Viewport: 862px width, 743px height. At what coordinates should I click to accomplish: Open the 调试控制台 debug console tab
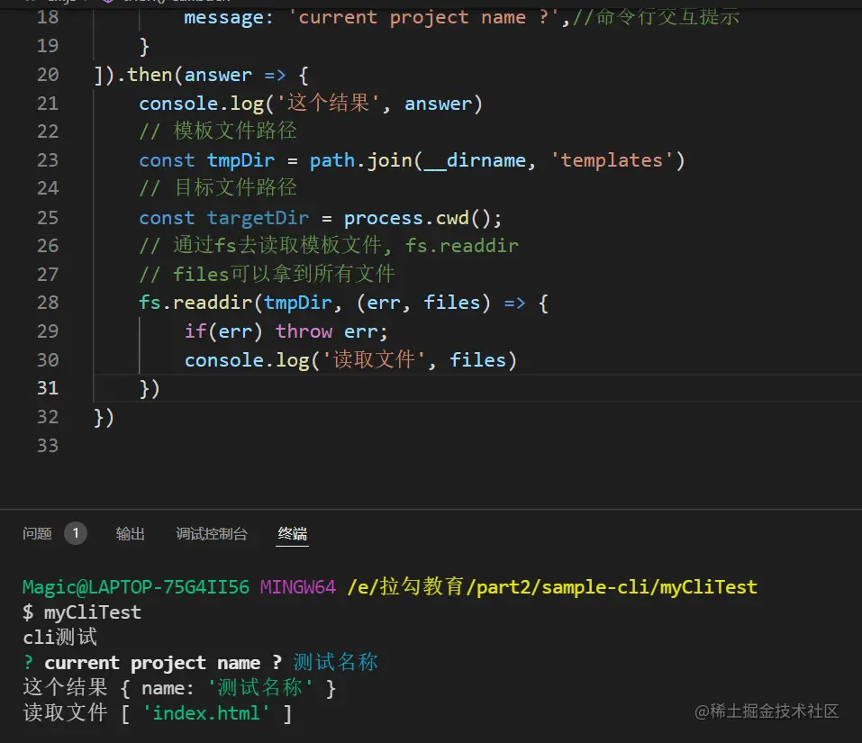(x=212, y=534)
